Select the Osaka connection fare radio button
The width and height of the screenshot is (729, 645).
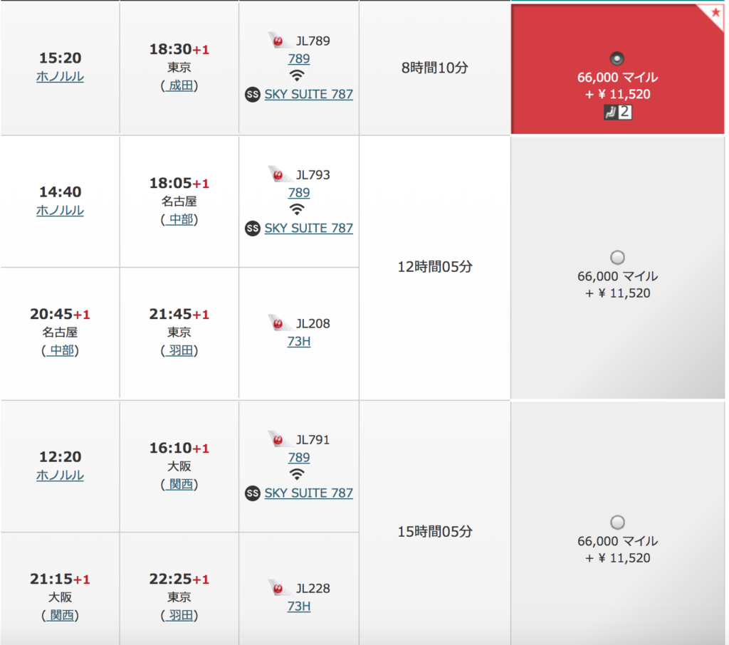point(617,523)
